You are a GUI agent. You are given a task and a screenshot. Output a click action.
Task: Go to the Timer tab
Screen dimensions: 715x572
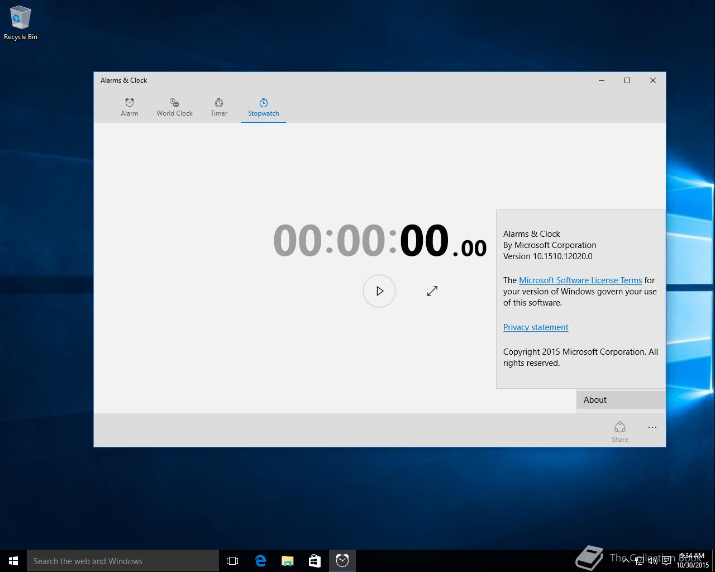point(219,107)
